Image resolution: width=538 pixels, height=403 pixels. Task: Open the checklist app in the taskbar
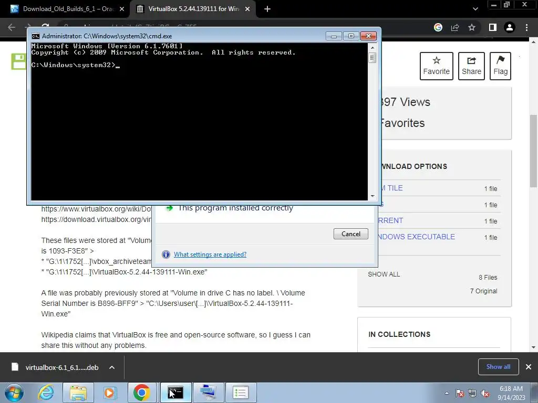click(x=241, y=393)
